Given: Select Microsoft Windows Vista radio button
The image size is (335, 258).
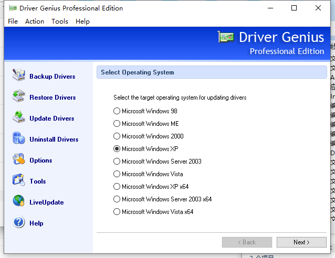Looking at the screenshot, I should click(x=117, y=174).
